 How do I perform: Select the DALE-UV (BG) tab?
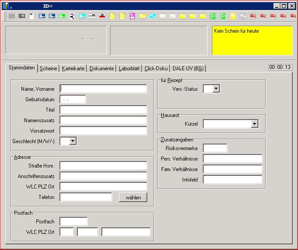tap(188, 68)
